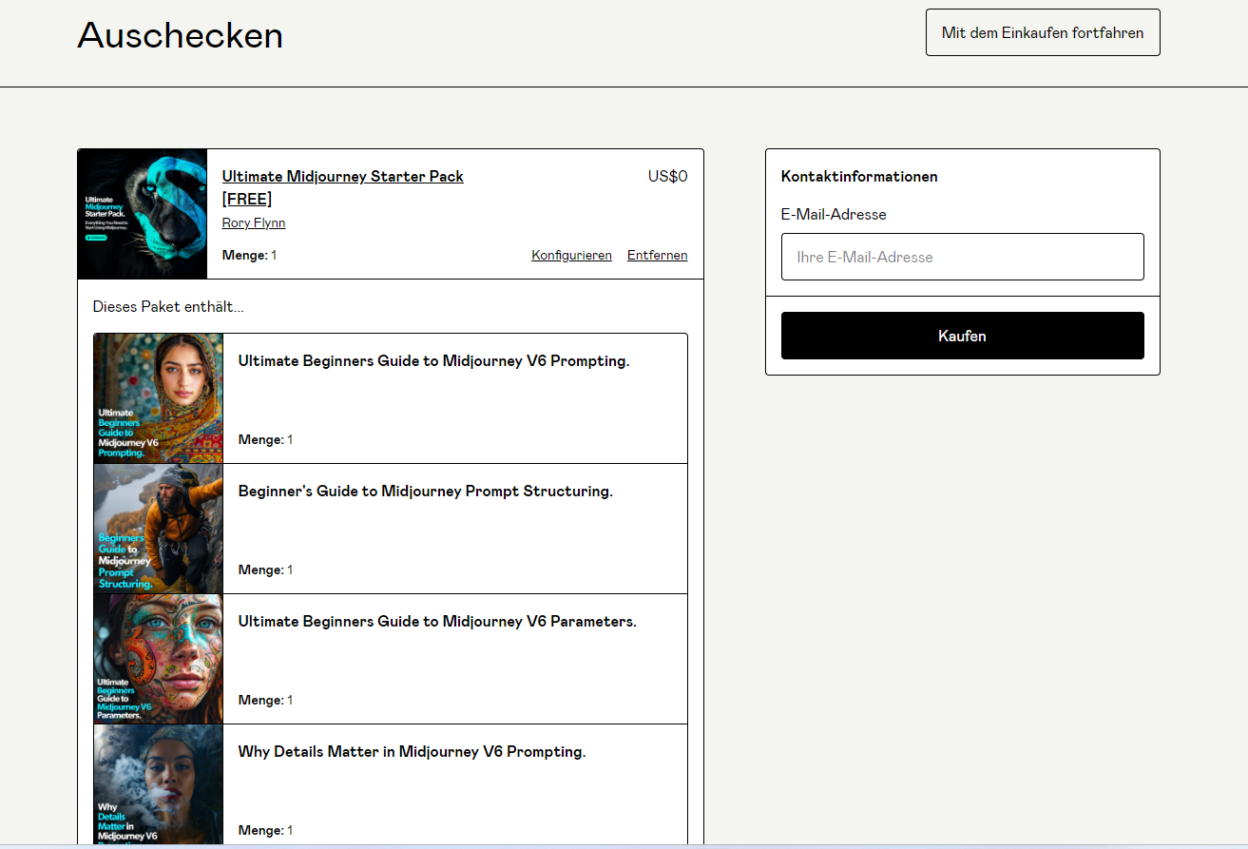This screenshot has width=1248, height=849.
Task: Click the Auschecken page heading
Action: (x=180, y=35)
